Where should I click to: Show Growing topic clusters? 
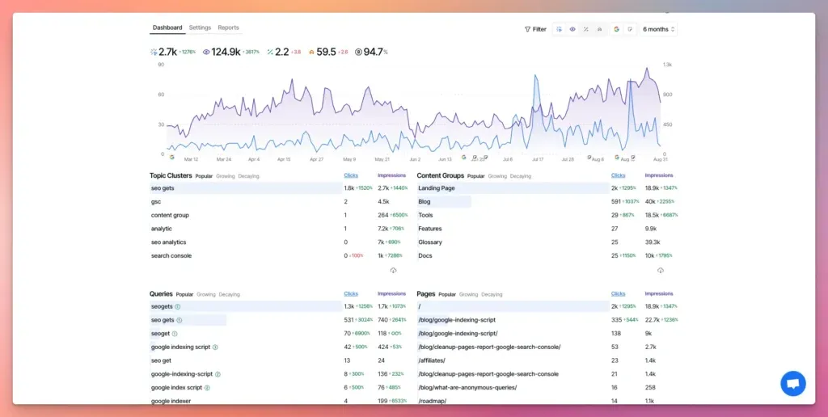click(x=226, y=175)
